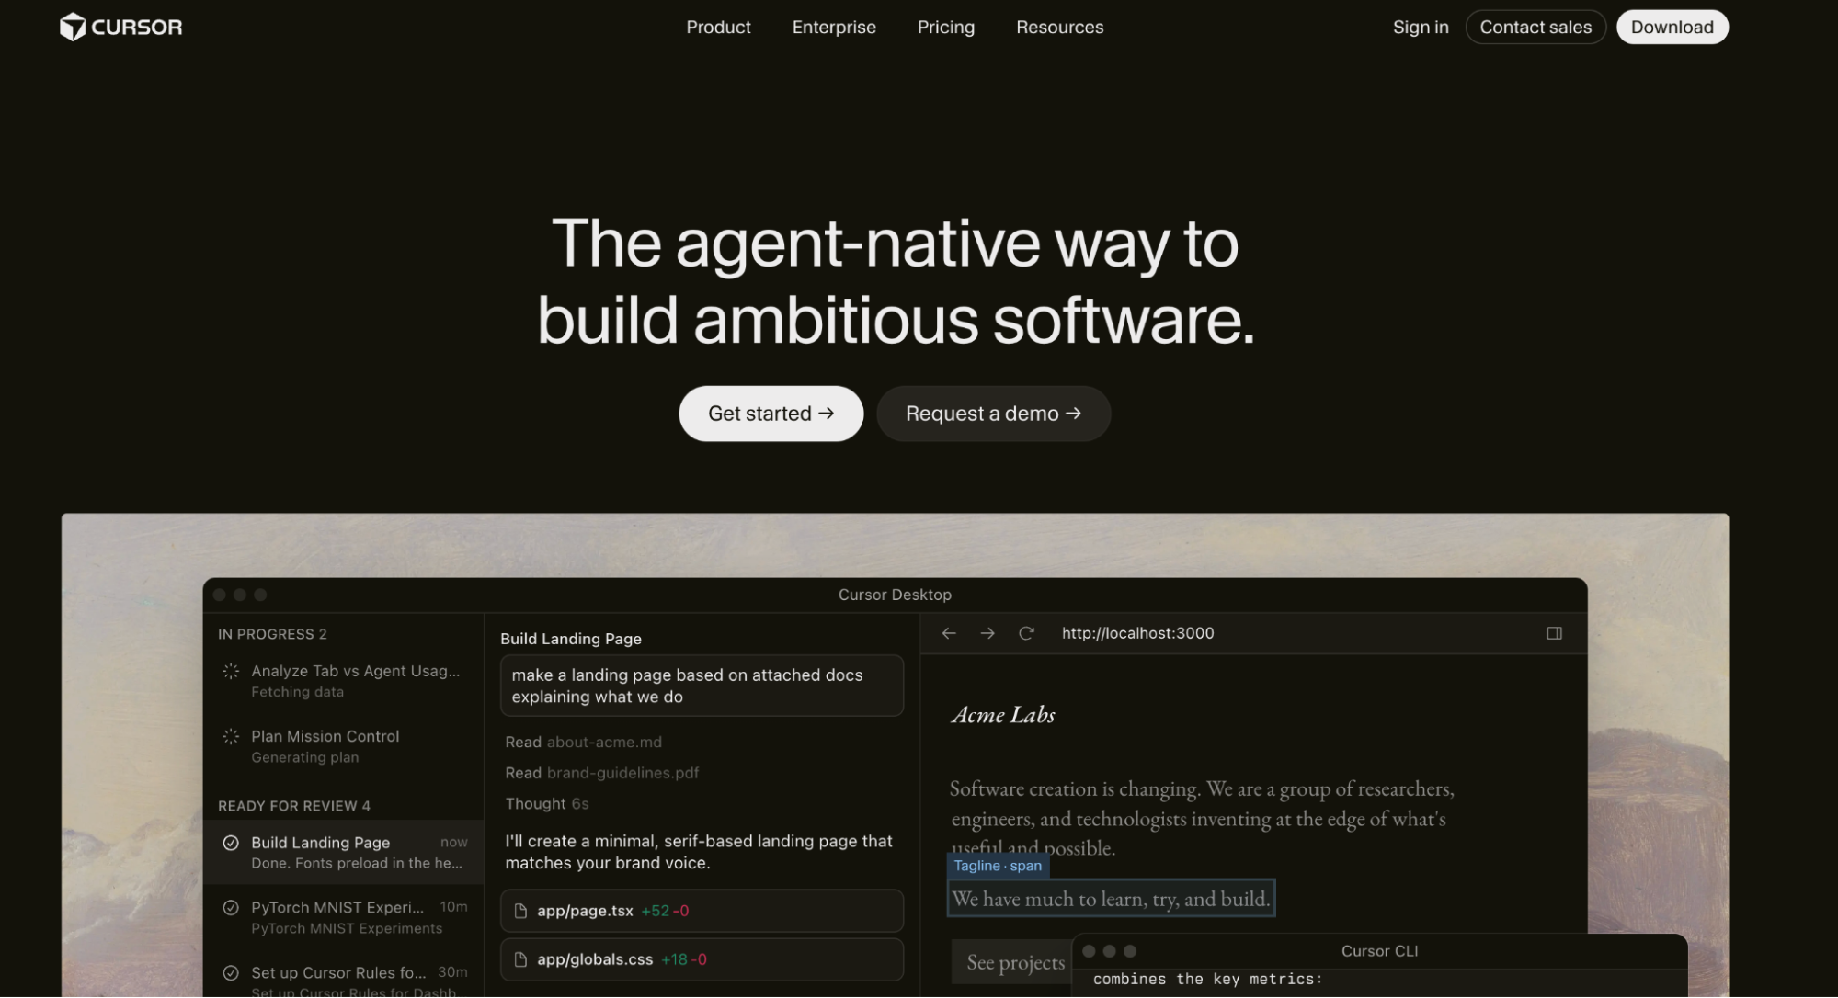Image resolution: width=1838 pixels, height=998 pixels.
Task: Click the Get started button
Action: click(771, 414)
